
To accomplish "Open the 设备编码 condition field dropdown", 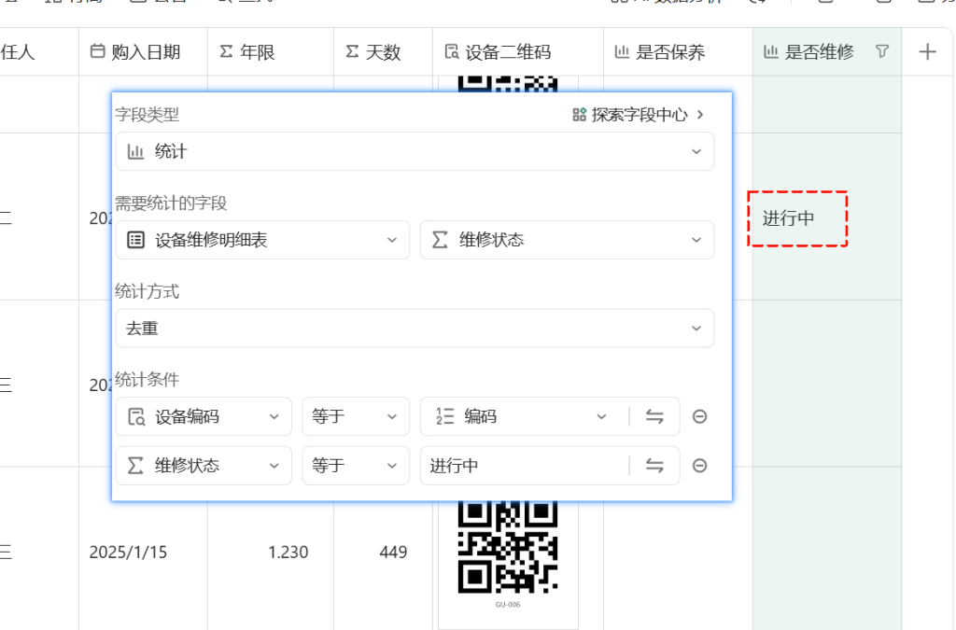I will tap(204, 417).
